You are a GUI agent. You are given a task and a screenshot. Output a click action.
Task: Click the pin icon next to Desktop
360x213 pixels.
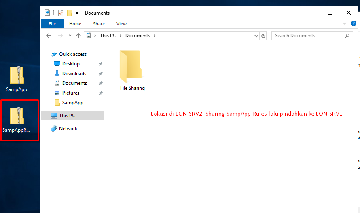pyautogui.click(x=101, y=64)
